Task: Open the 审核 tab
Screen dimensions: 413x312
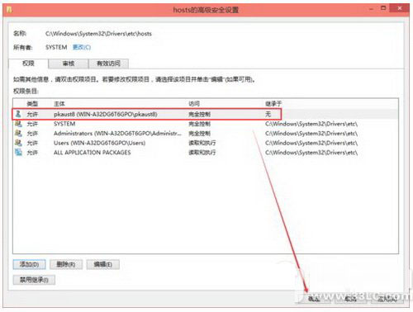Action: (x=69, y=64)
